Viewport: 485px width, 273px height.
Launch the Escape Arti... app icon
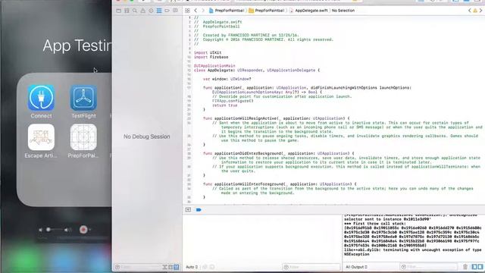[41, 137]
